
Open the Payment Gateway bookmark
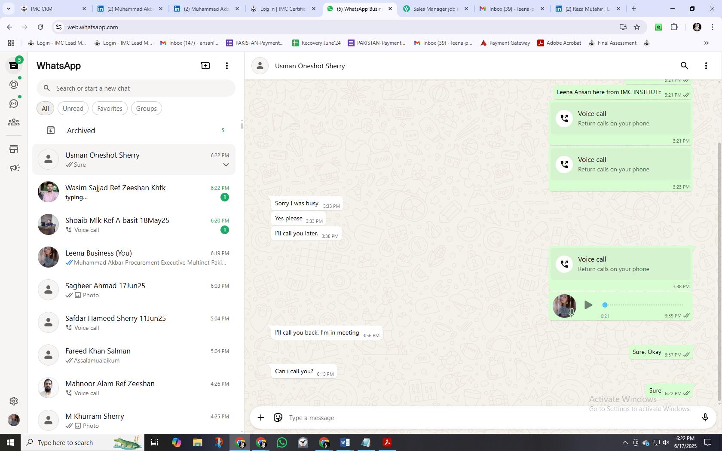pos(505,43)
